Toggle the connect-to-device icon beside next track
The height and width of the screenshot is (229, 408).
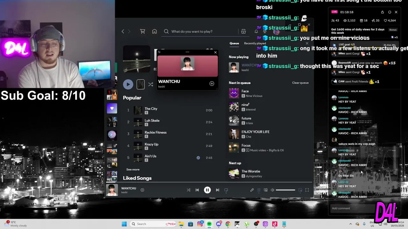click(226, 190)
